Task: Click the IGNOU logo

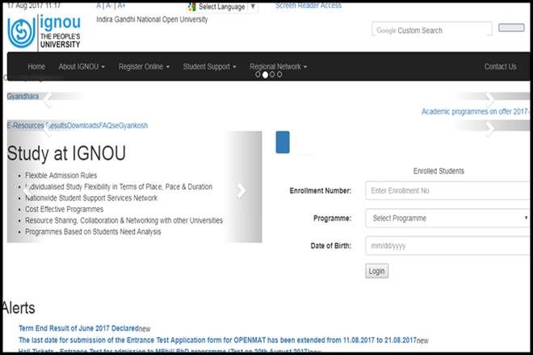Action: tap(43, 31)
